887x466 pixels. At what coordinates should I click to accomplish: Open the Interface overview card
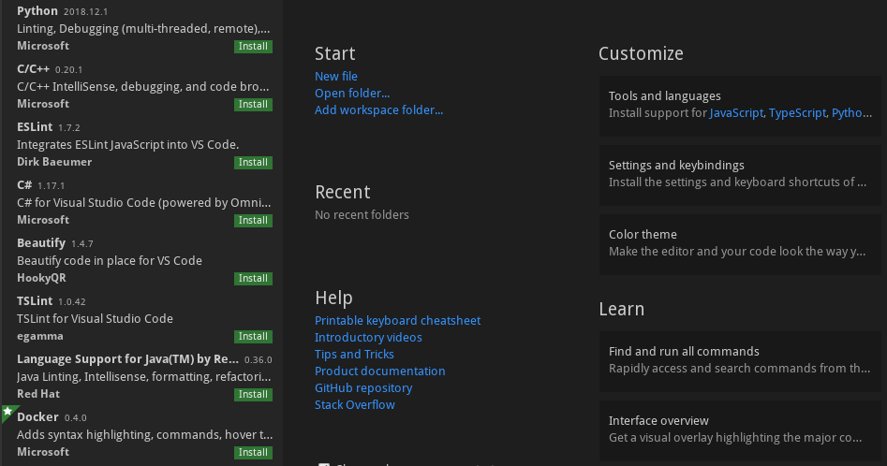[x=740, y=430]
